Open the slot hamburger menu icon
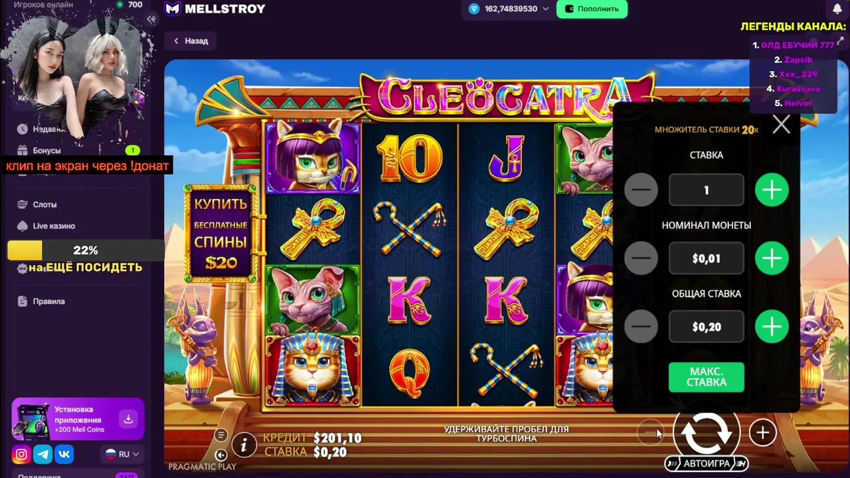Viewport: 850px width, 478px height. pyautogui.click(x=221, y=435)
